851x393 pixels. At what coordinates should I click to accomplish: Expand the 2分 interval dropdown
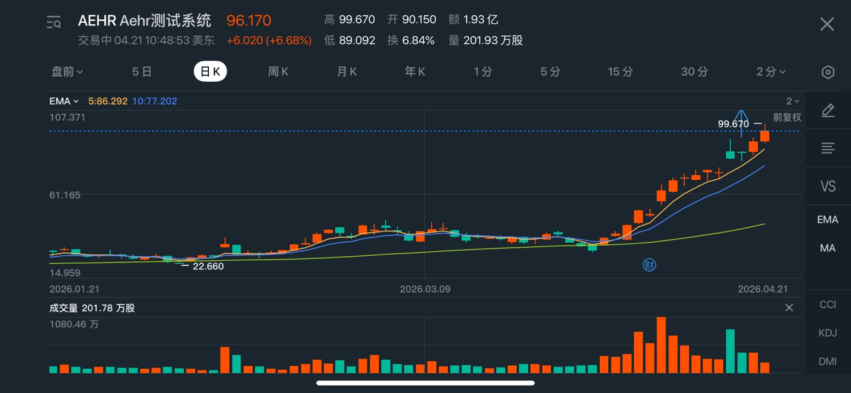pyautogui.click(x=771, y=71)
